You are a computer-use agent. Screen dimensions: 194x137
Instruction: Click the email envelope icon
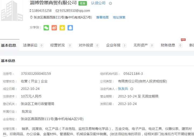click(57, 11)
